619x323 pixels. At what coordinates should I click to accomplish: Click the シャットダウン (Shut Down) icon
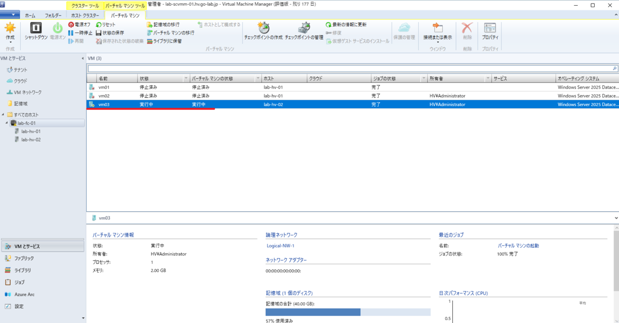pos(36,32)
